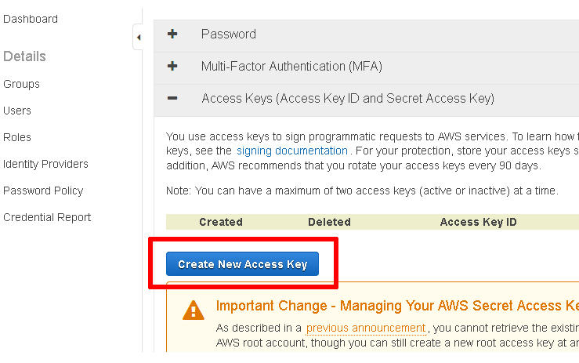Viewport: 579px width, 363px height.
Task: Open Identity Providers in the sidebar
Action: pos(45,164)
